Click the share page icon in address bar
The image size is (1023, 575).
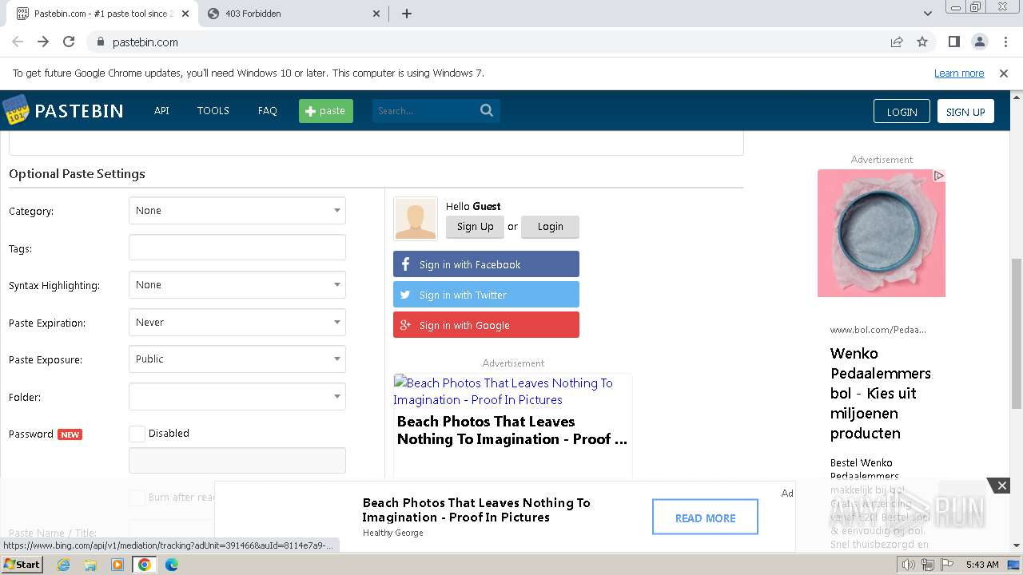click(897, 42)
